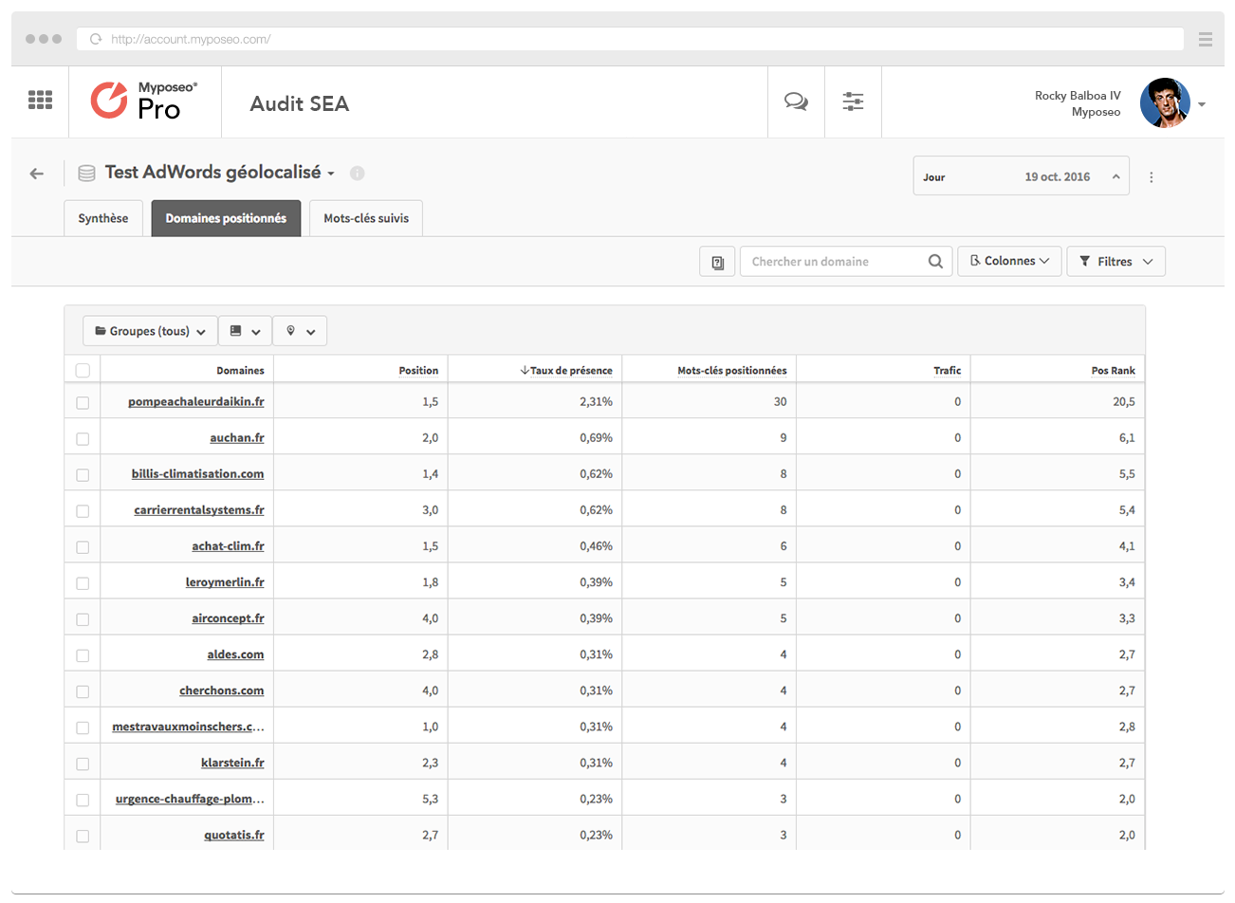
Task: Open the klarstein.fr domain link
Action: tap(232, 763)
